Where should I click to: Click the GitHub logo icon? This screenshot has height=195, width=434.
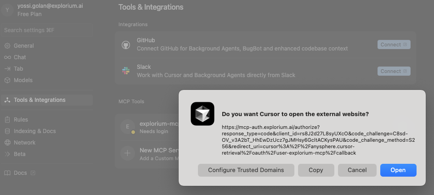point(126,45)
